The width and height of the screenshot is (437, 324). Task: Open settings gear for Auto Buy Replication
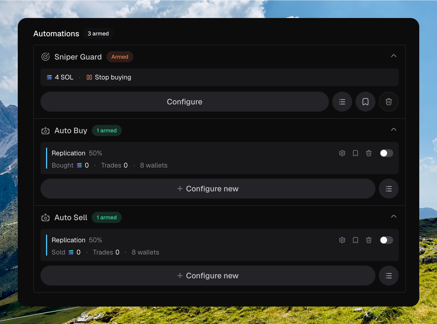click(x=342, y=153)
